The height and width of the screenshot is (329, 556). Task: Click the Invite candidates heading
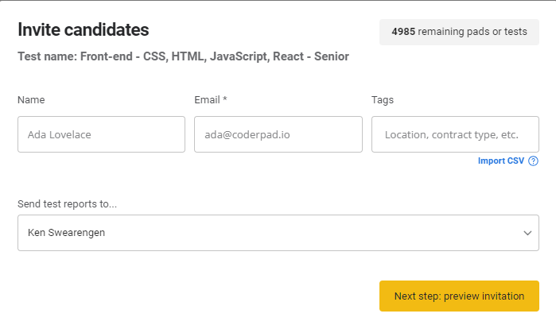click(x=84, y=30)
